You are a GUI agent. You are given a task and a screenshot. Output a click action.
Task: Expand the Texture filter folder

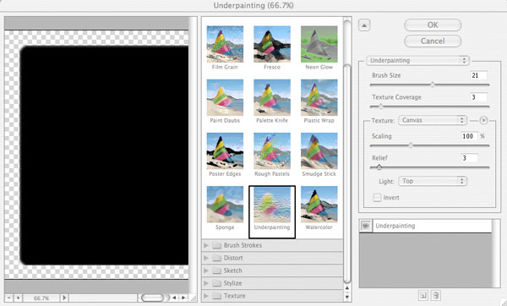coord(272,296)
